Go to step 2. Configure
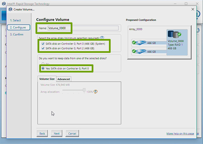Image resolution: width=203 pixels, height=144 pixels. coord(19,27)
